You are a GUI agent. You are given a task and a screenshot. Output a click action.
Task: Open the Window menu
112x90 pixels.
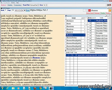pos(13,3)
